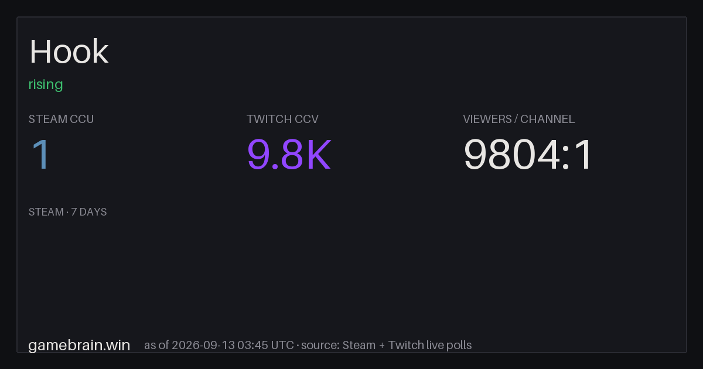Image resolution: width=703 pixels, height=369 pixels.
Task: Click the word CHANNEL in the ratio heading
Action: 548,119
